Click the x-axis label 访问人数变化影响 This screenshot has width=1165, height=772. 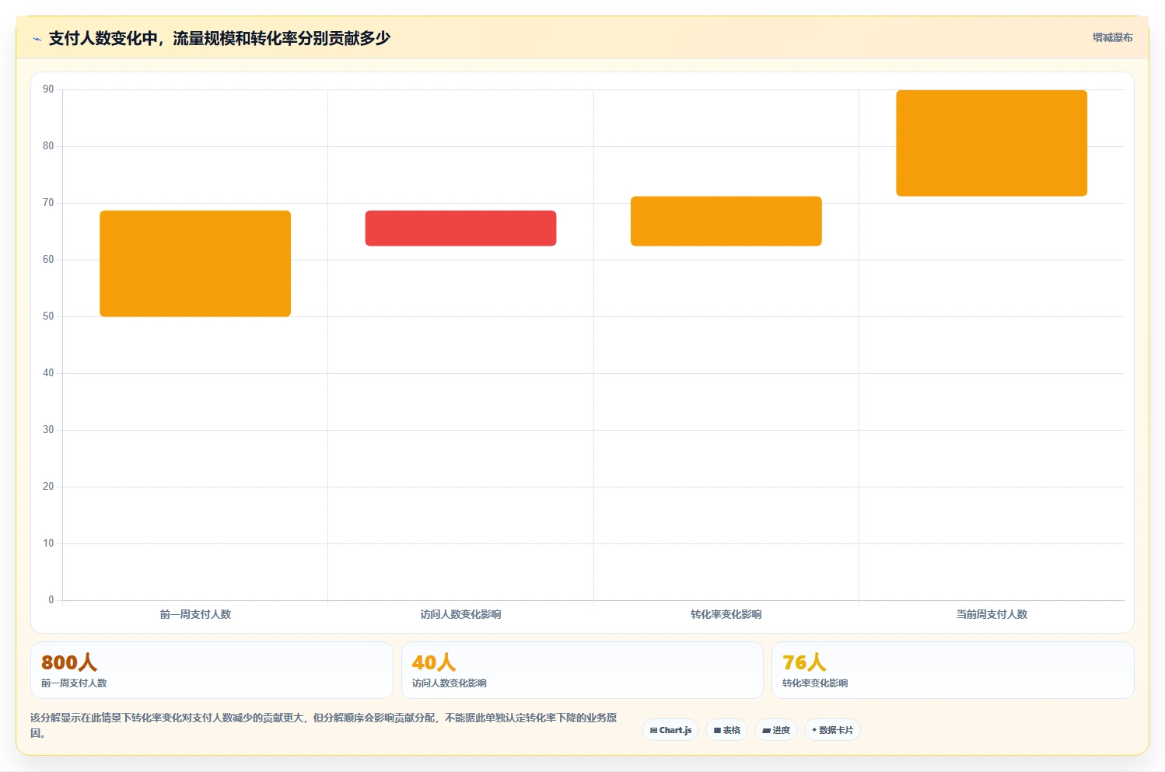click(x=460, y=614)
